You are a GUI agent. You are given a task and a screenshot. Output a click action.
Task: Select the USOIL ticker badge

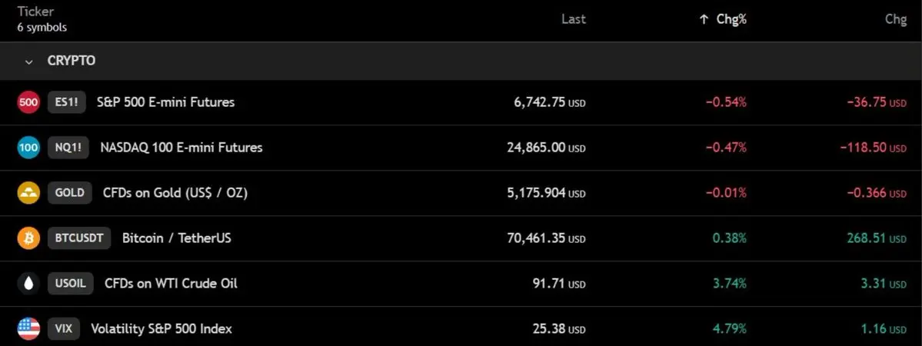pos(71,284)
